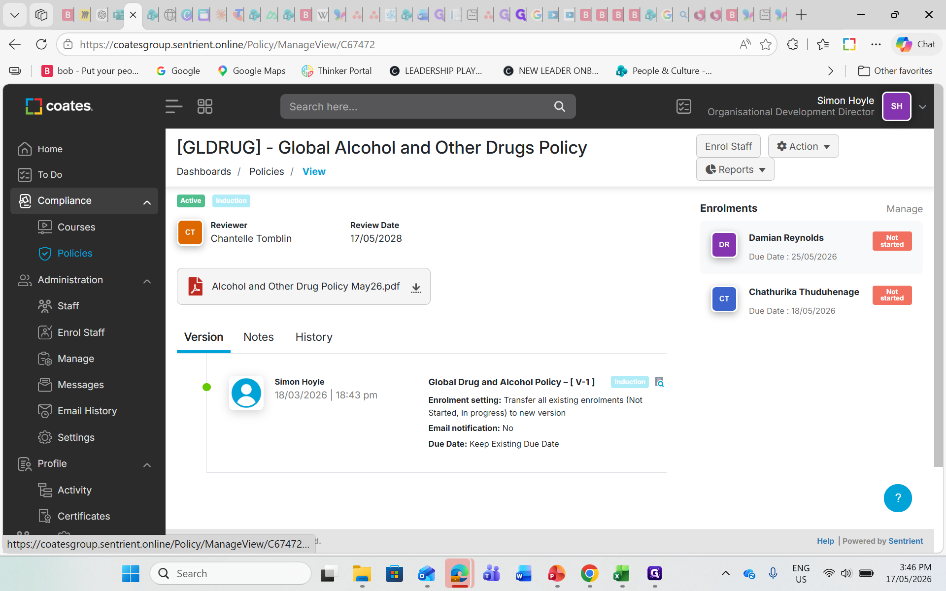Image resolution: width=946 pixels, height=591 pixels.
Task: Open the new browser tab plus button
Action: click(x=801, y=15)
